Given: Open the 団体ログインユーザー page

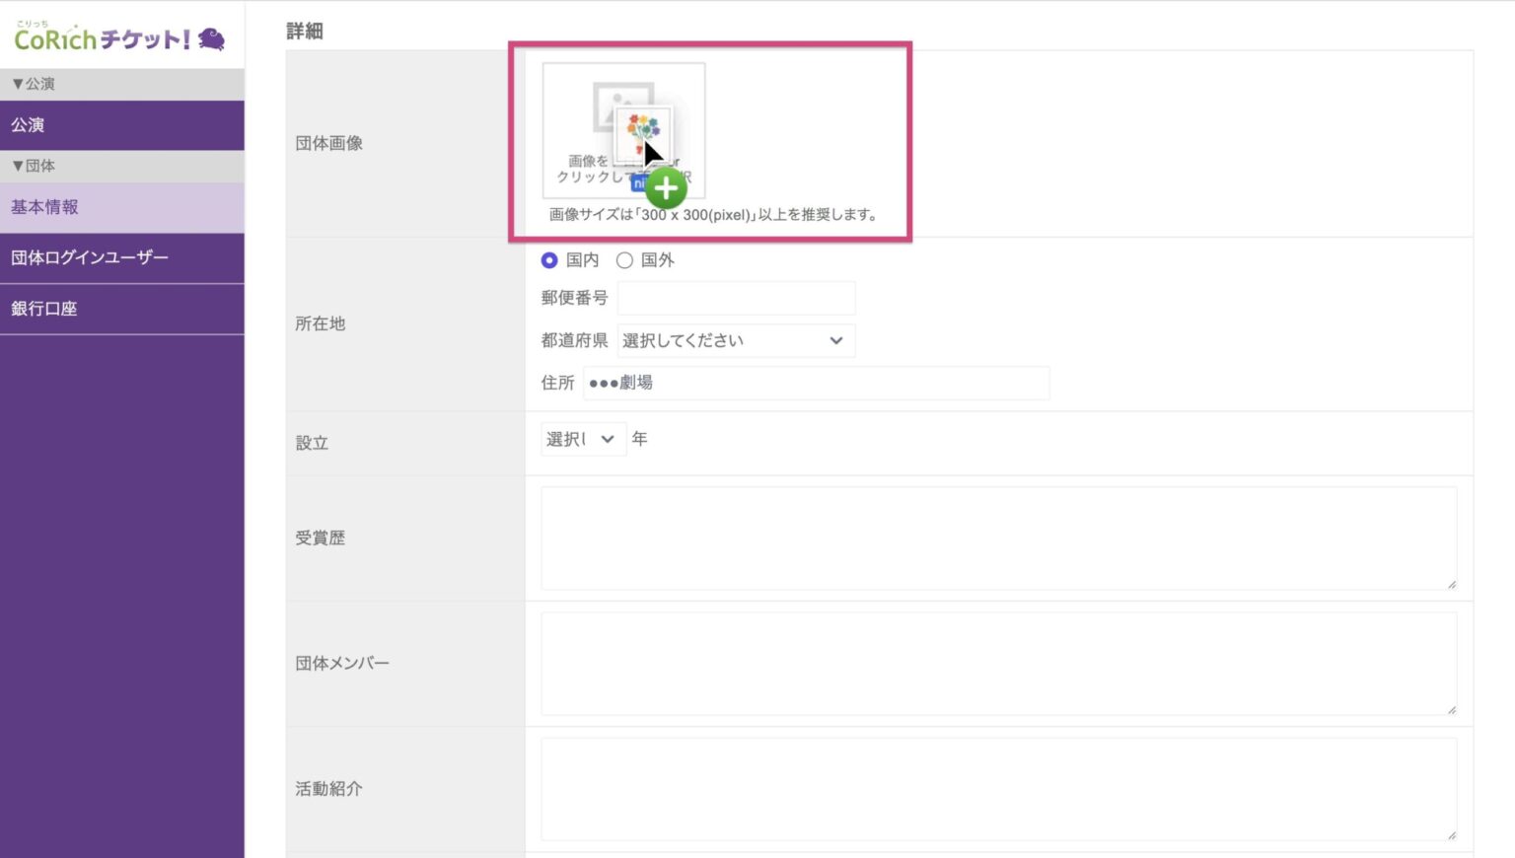Looking at the screenshot, I should pos(90,257).
